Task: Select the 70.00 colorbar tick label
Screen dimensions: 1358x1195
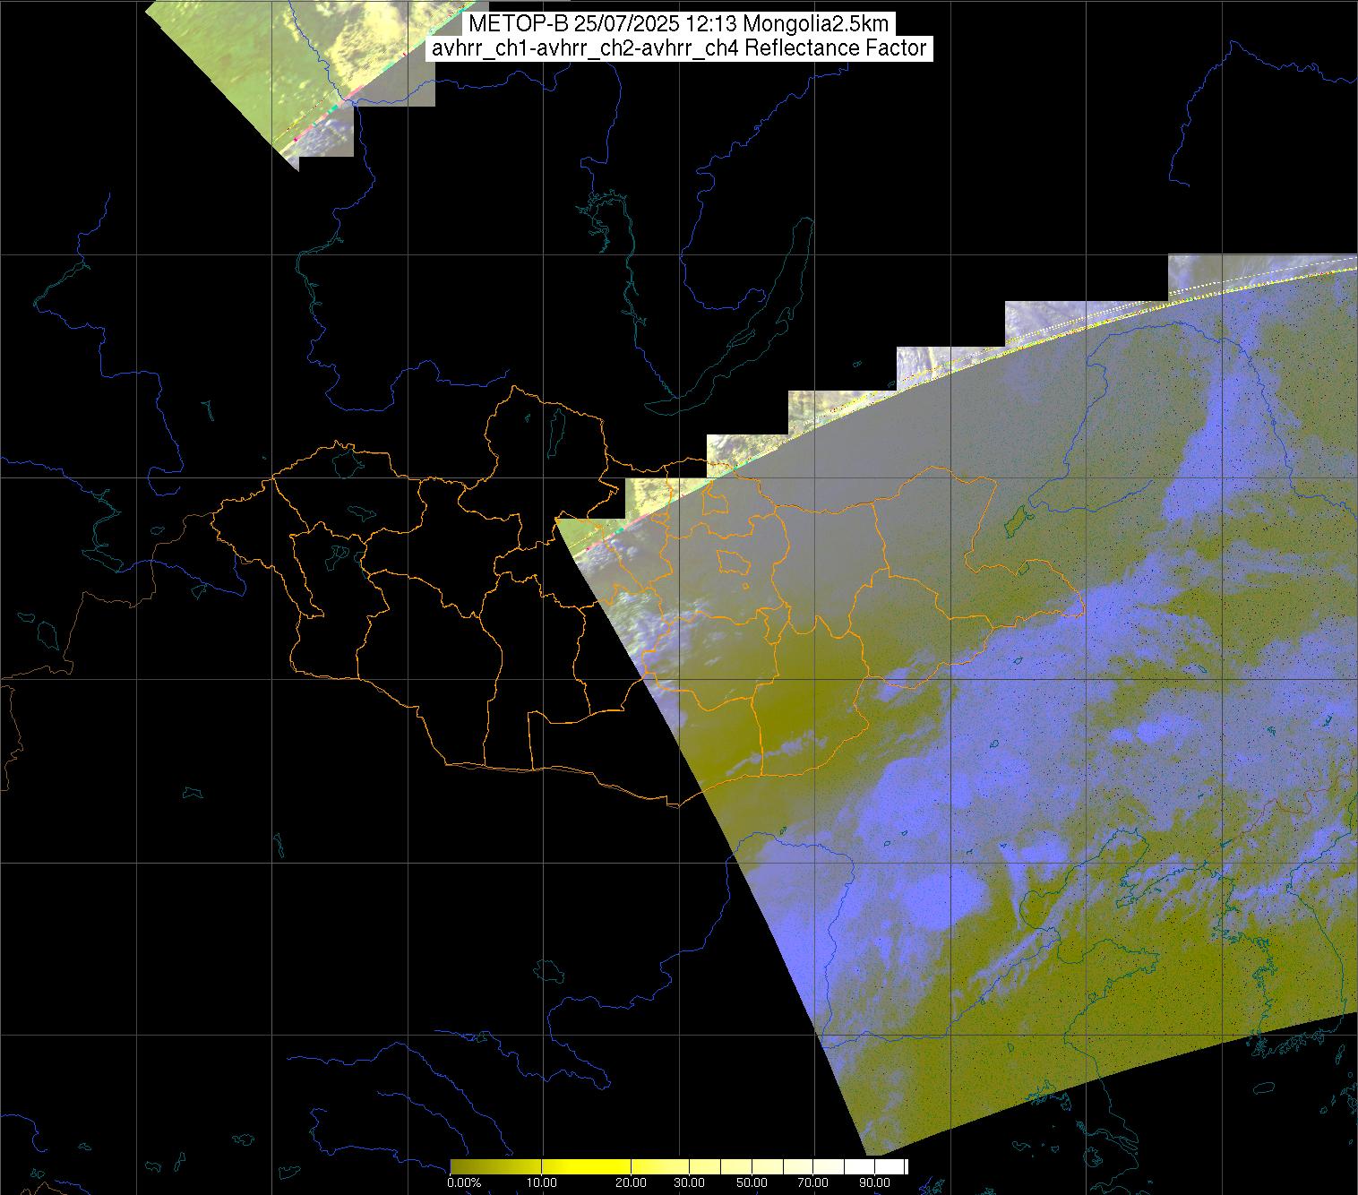Action: tap(812, 1183)
